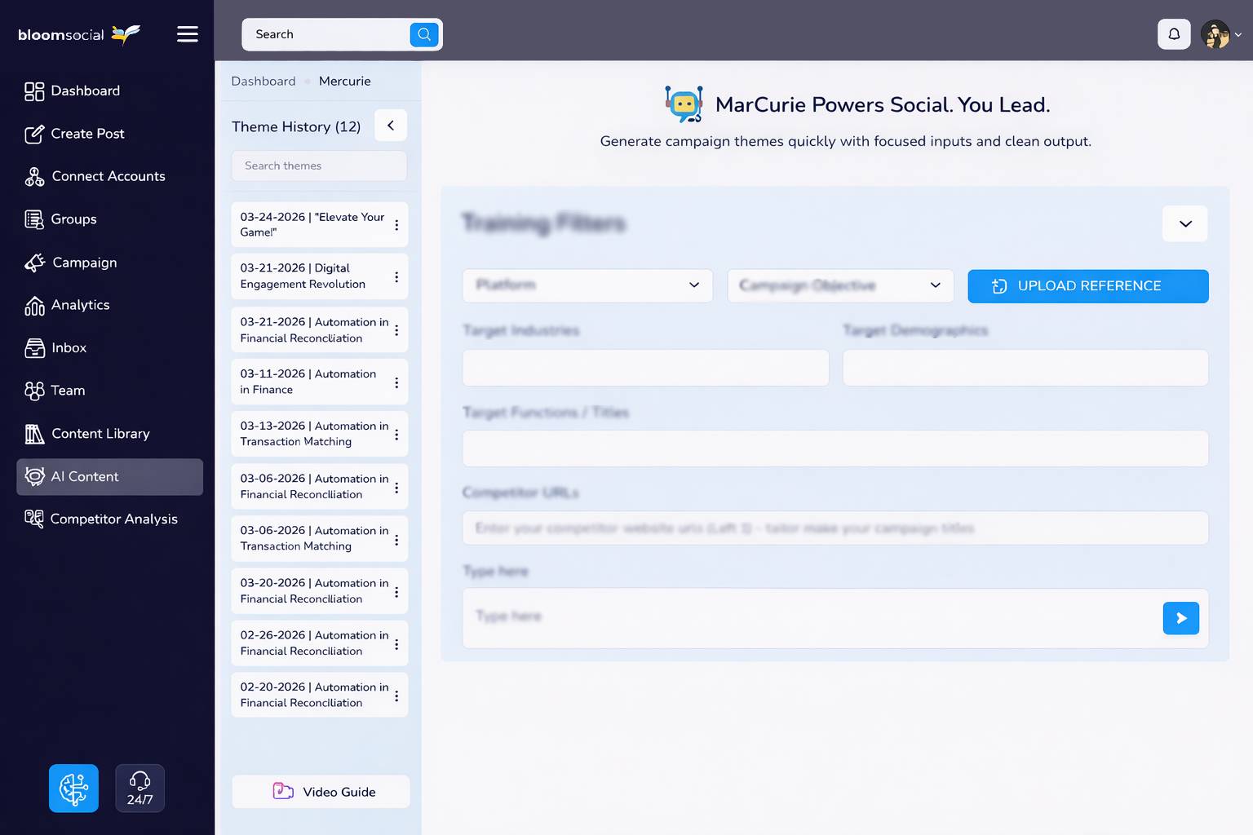
Task: Open options for Digital Engagement Revolution theme
Action: 396,277
